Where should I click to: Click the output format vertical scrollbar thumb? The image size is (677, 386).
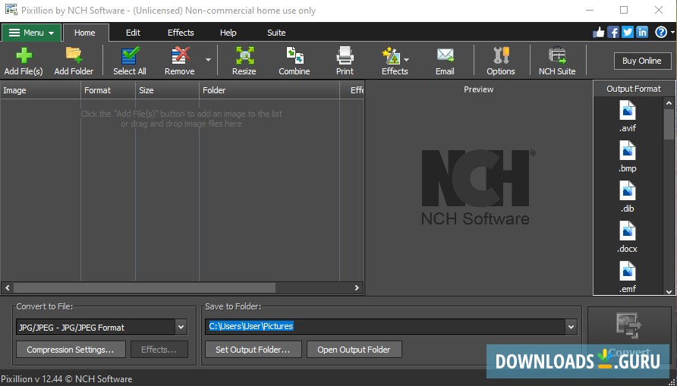669,124
